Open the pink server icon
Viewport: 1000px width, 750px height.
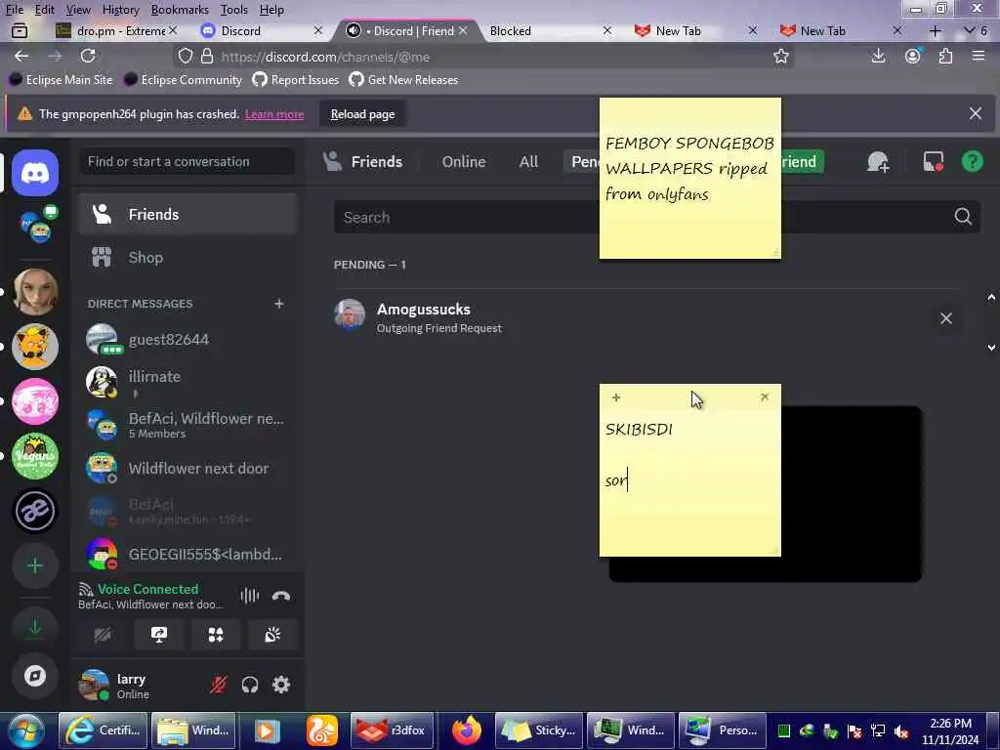coord(35,401)
